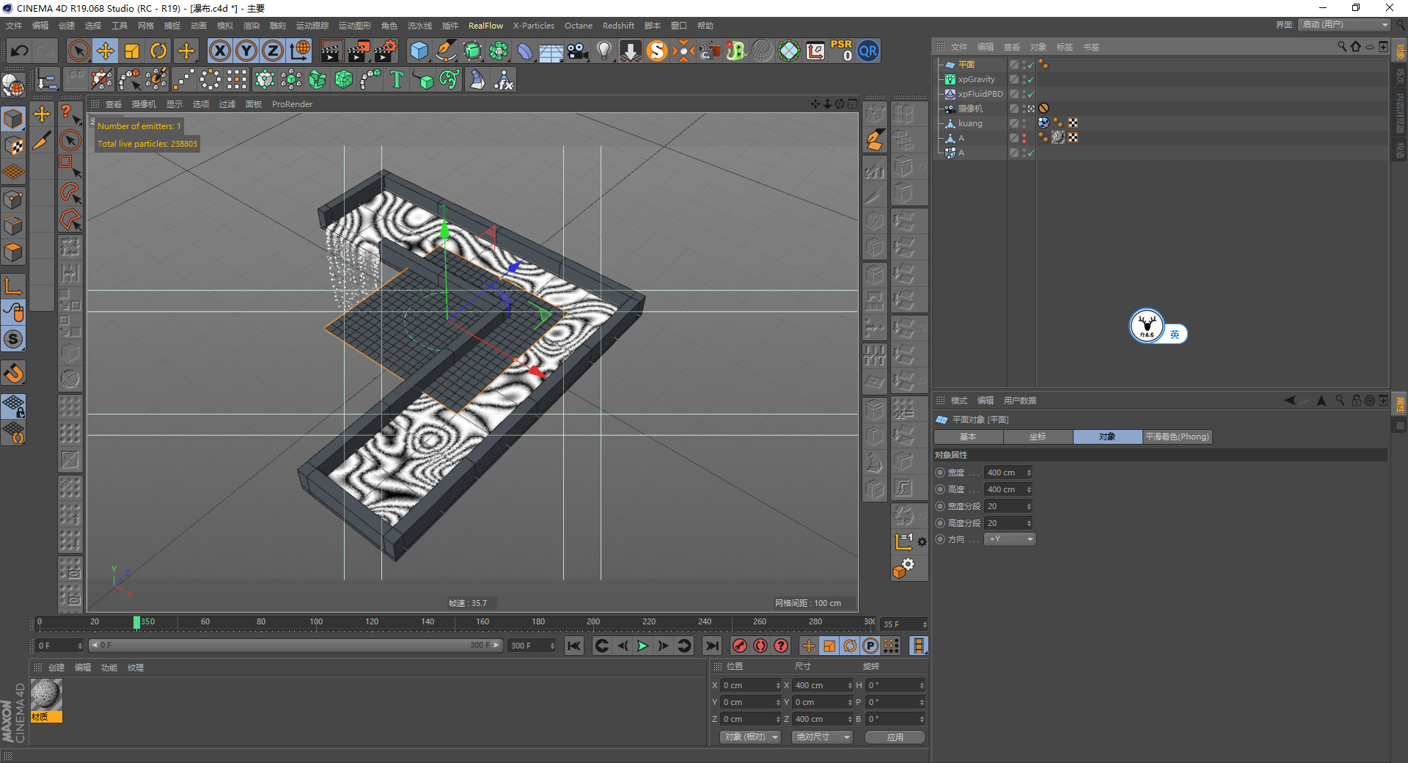Viewport: 1408px width, 763px height.
Task: Click the frame range slider bar
Action: click(295, 646)
